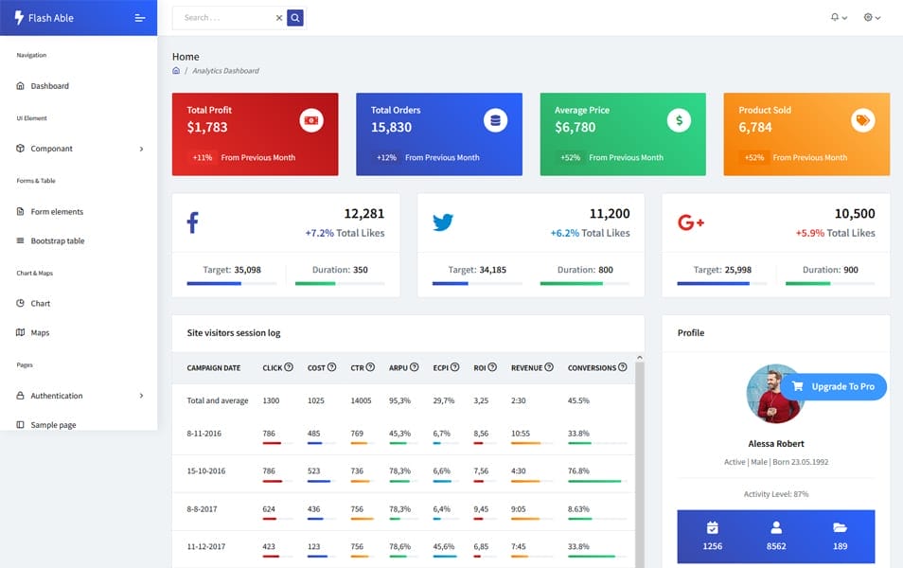Select the Twitter icon above 11,200
903x568 pixels.
pos(443,221)
